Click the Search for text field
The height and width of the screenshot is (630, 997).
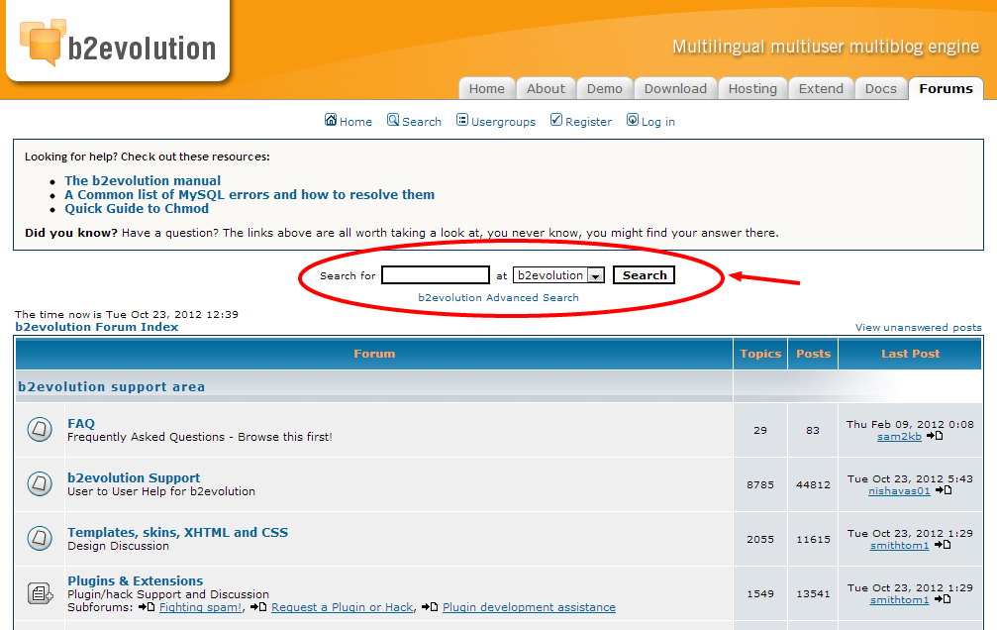(436, 275)
